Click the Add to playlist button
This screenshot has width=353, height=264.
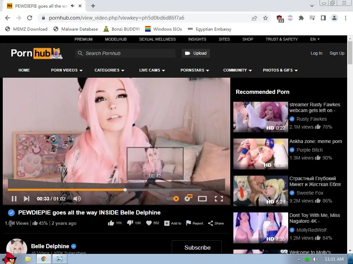173,223
